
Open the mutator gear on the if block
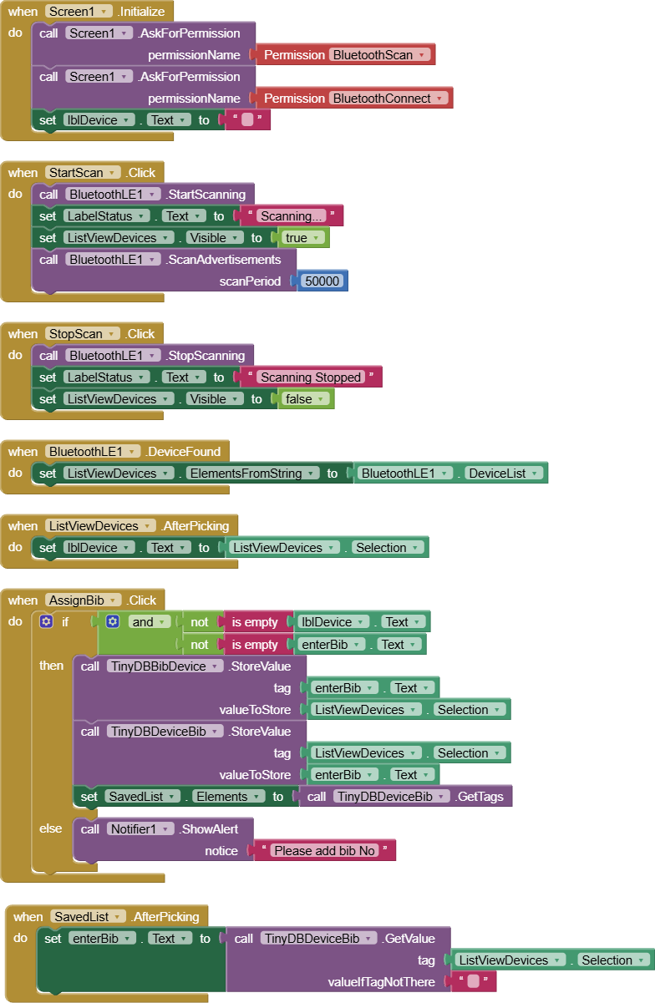[47, 622]
